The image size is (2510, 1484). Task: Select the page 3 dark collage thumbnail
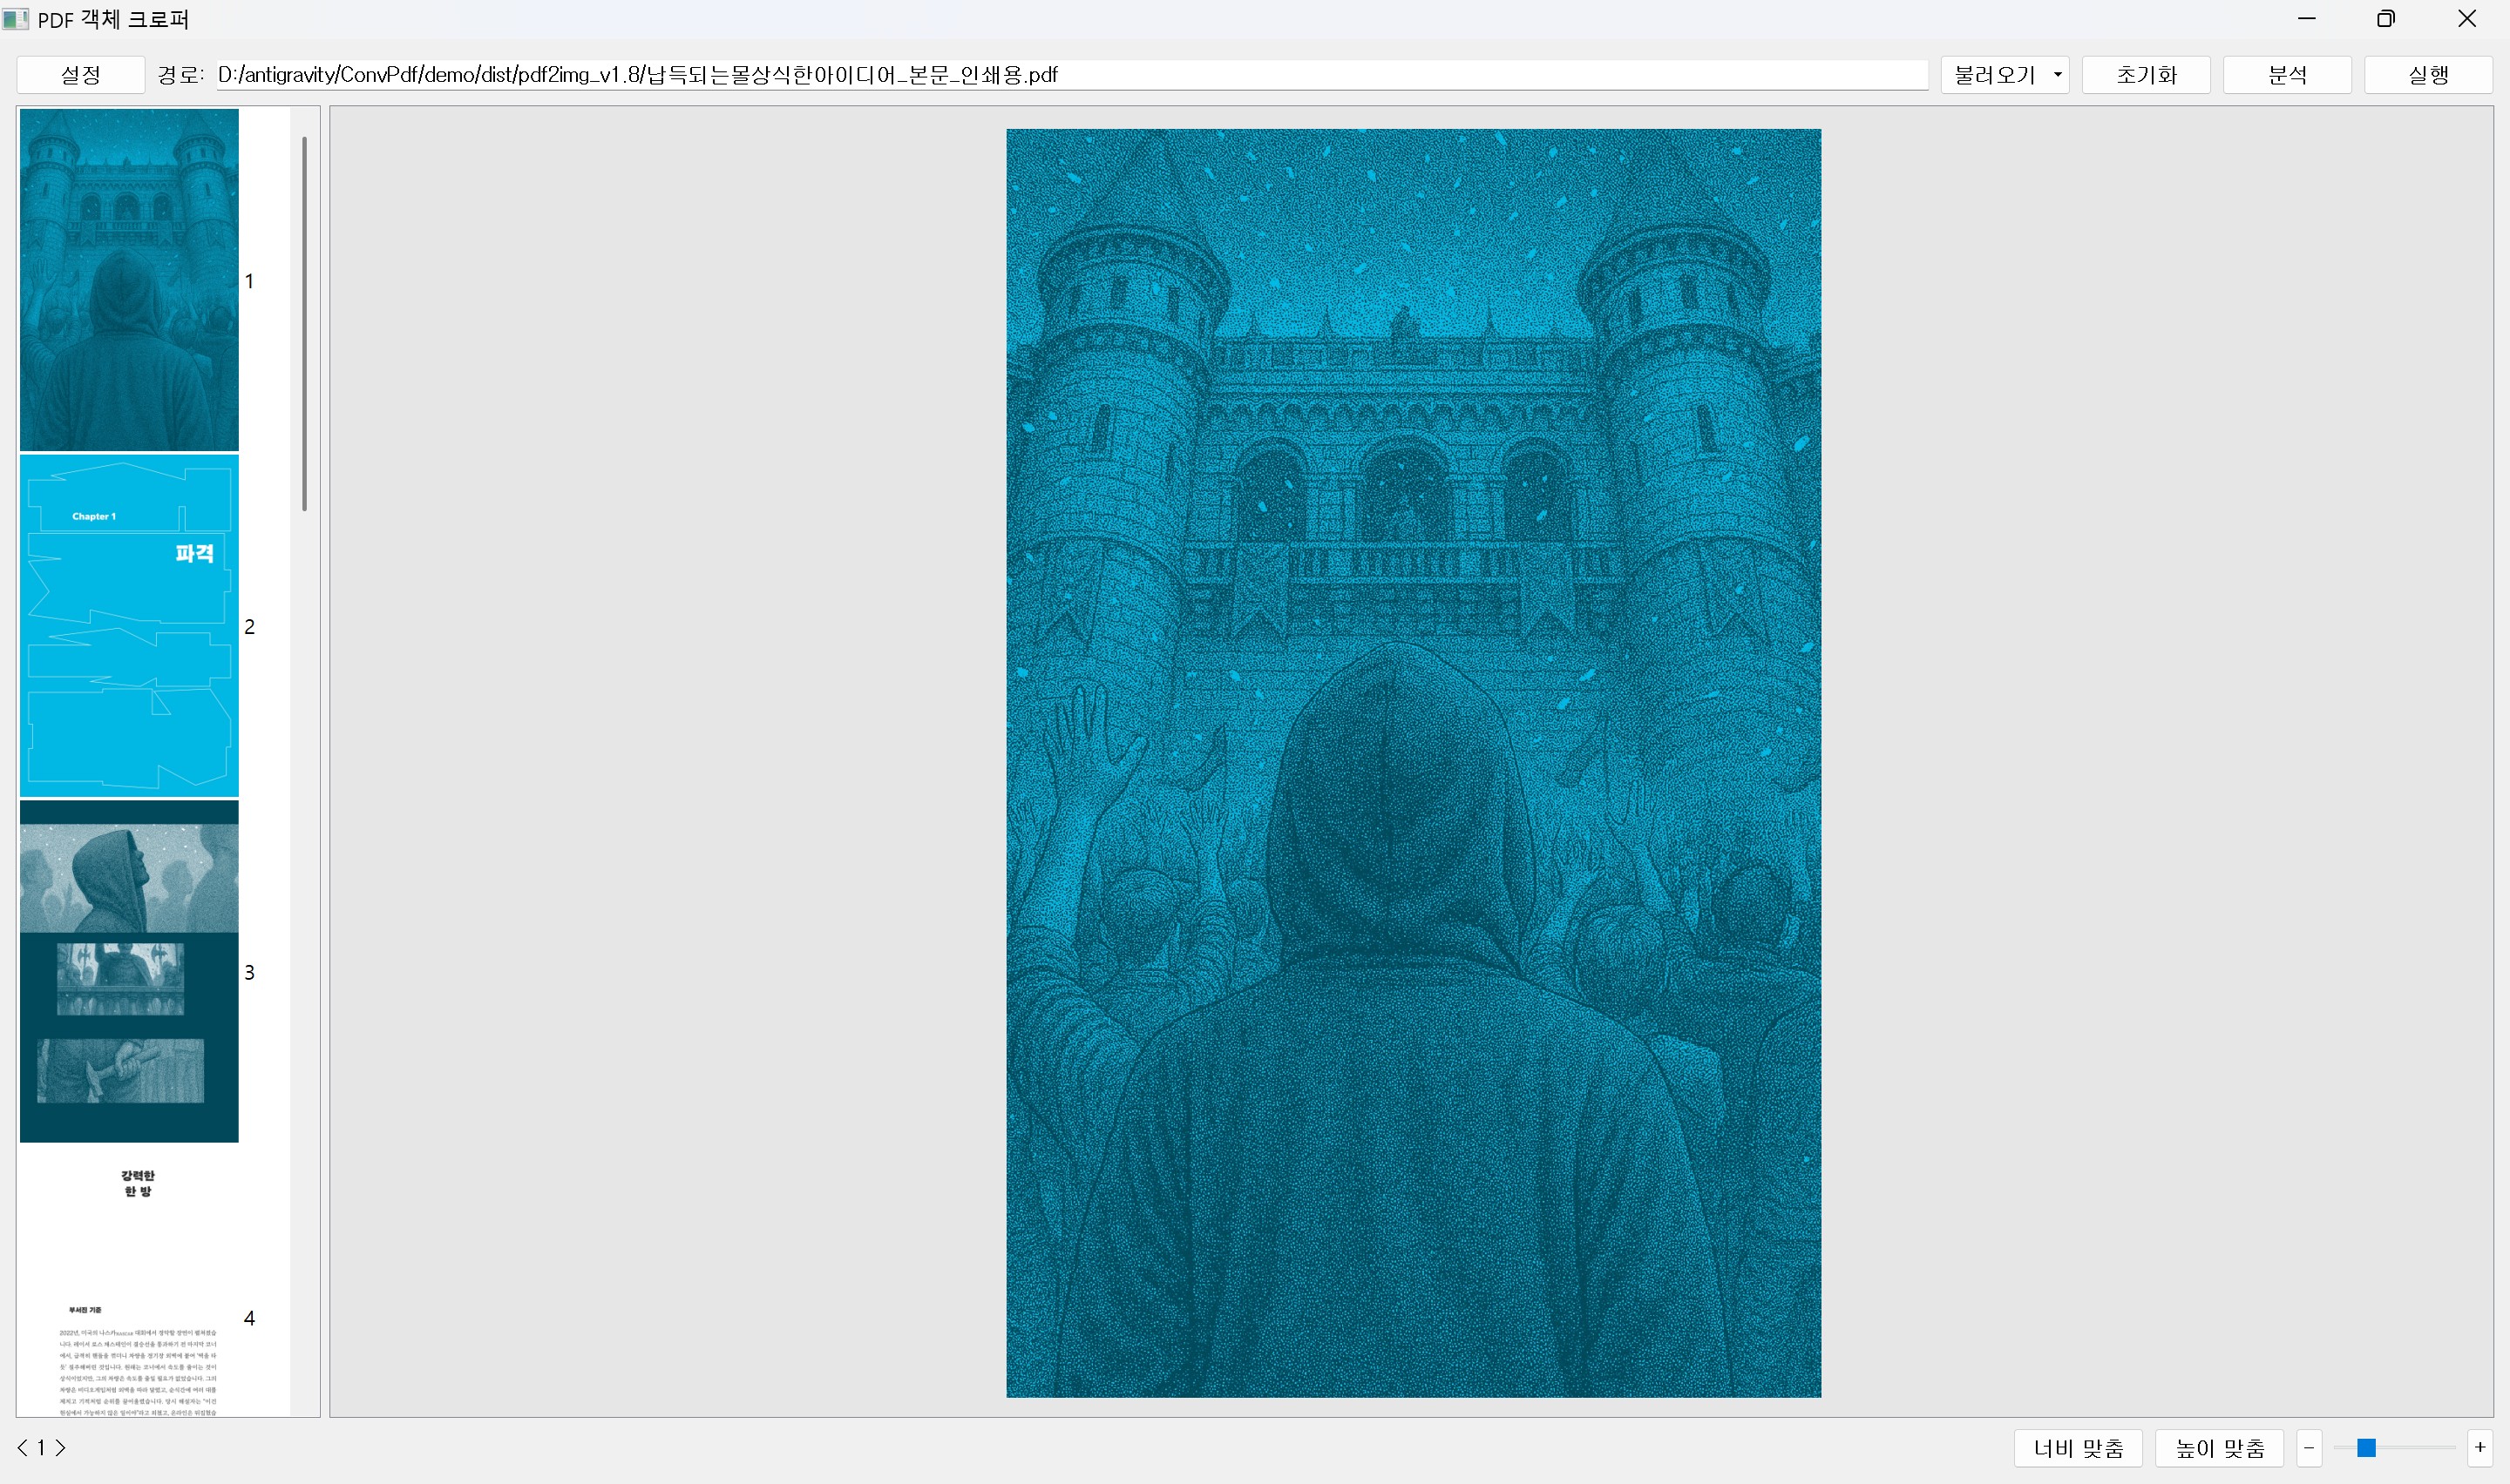point(129,971)
